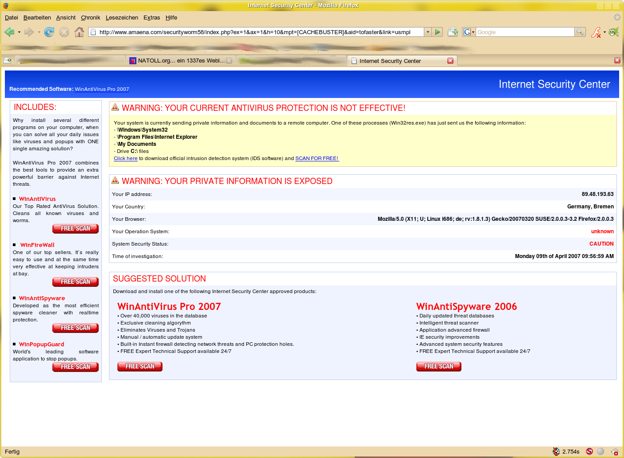Click the 'Germany, Bremen' country value
Viewport: 624px width, 458px height.
(x=590, y=207)
